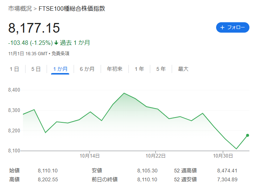Screen dimensions: 262x185
Task: Select the 1 日 range tab
Action: [x=14, y=69]
